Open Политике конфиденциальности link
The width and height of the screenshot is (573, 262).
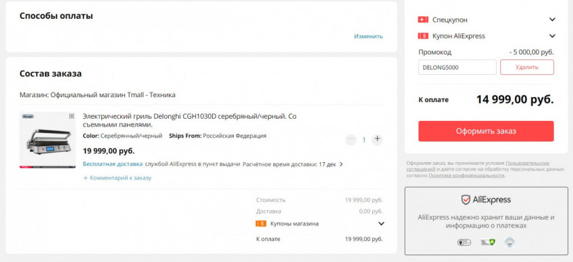tap(466, 176)
